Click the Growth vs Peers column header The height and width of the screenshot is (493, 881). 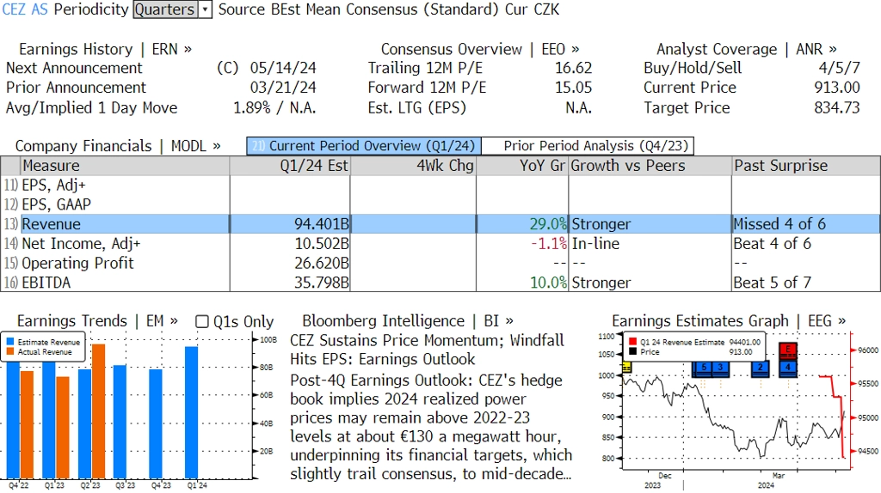pos(650,166)
